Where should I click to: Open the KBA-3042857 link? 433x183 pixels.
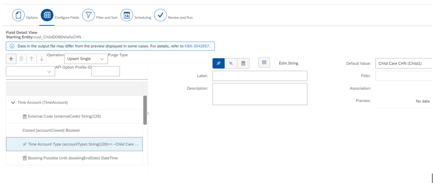(x=197, y=46)
